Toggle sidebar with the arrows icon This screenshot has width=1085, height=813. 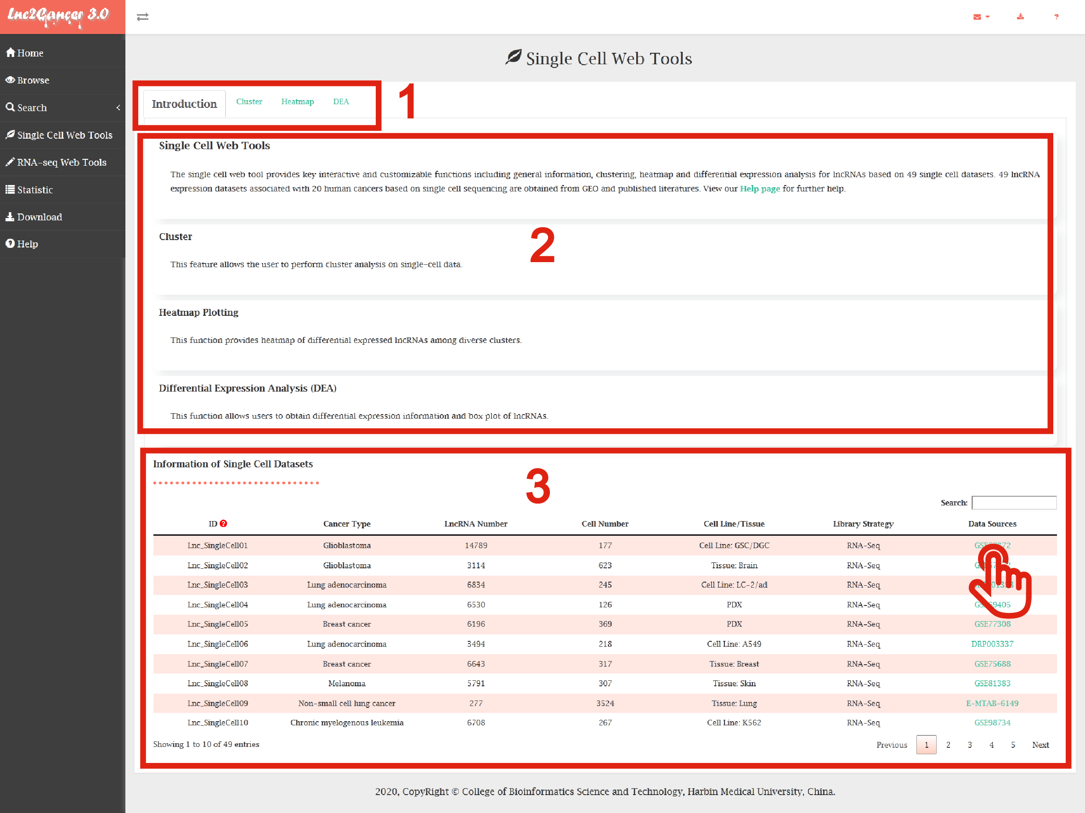143,17
